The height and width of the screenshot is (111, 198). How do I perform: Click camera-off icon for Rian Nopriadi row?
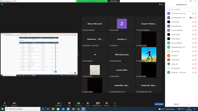coord(196,68)
